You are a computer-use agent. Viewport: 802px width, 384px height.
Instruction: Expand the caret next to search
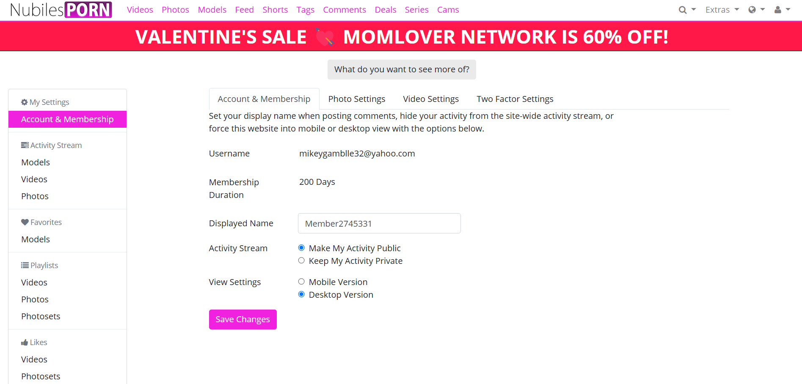694,9
